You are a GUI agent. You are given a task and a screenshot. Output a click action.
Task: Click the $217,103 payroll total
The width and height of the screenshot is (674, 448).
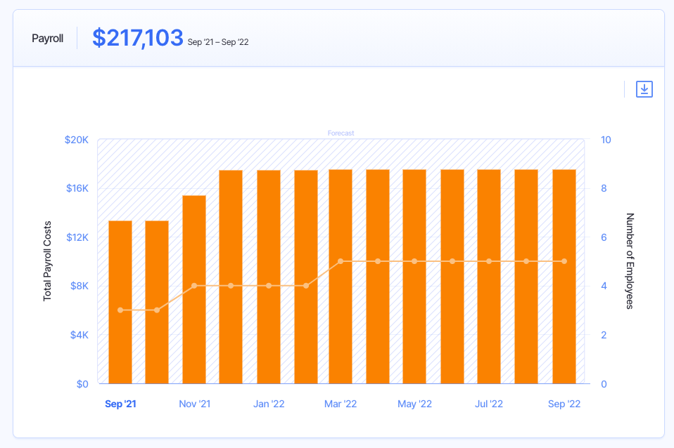[138, 38]
